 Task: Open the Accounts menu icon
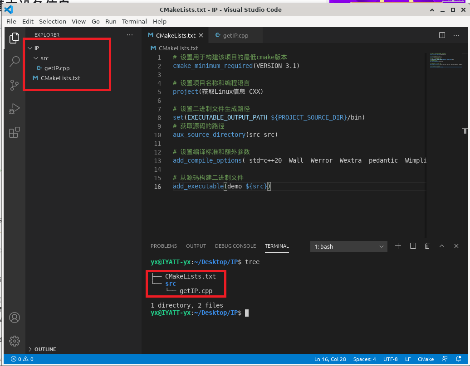(14, 318)
